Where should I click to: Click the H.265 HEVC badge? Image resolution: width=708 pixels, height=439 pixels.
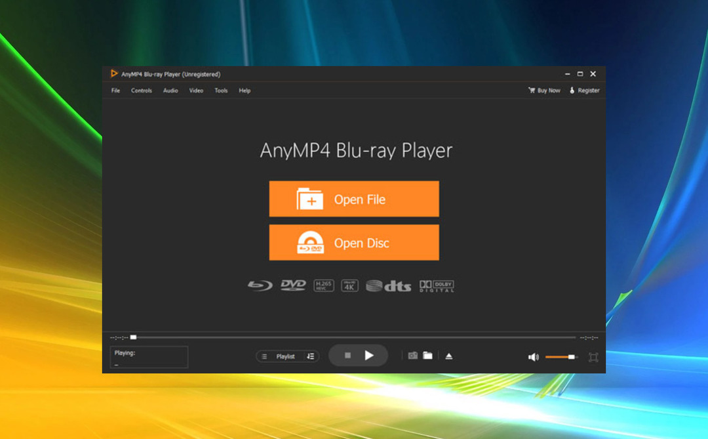tap(324, 285)
